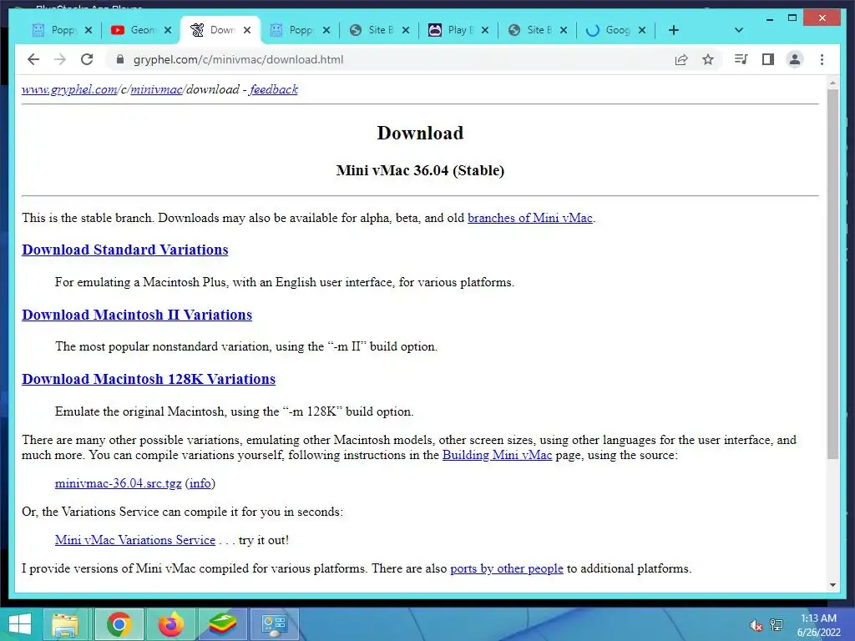Click the network tray icon

point(777,625)
